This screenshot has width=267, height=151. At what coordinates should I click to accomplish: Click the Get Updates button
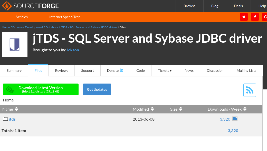(x=97, y=89)
